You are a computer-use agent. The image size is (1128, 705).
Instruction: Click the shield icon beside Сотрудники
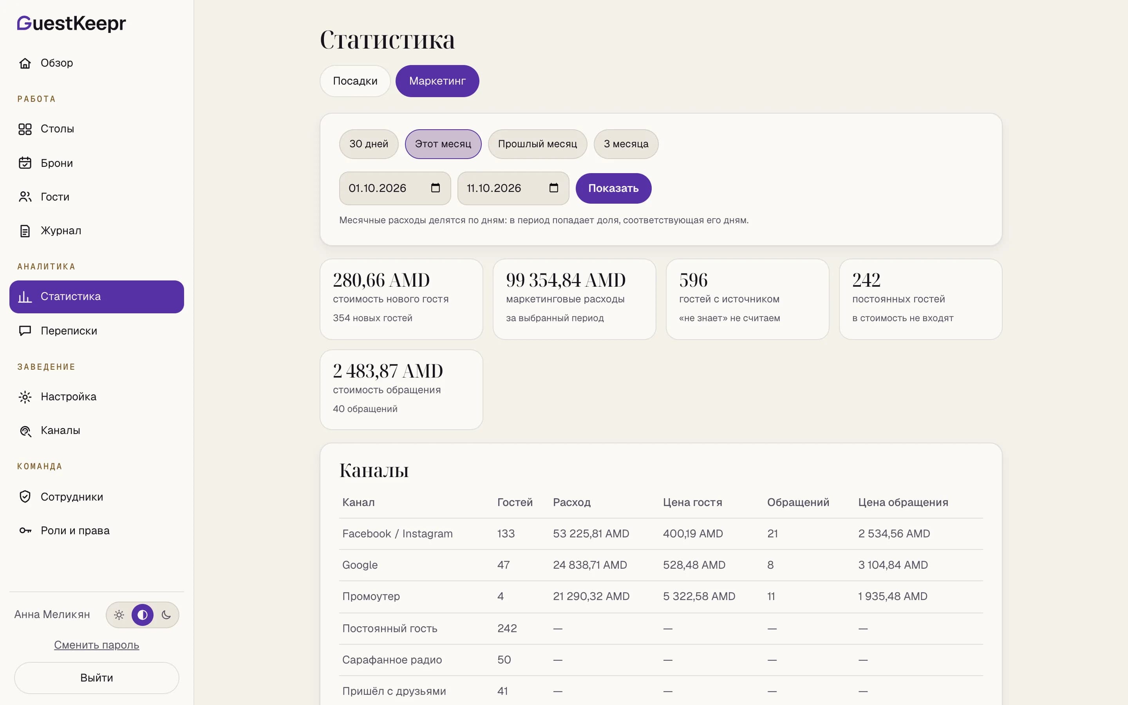pos(25,497)
